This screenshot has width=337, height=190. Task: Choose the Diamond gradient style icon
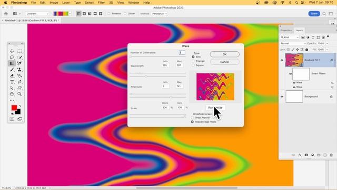[x=101, y=14]
